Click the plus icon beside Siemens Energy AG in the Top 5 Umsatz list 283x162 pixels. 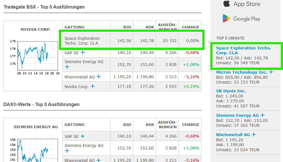(x=263, y=115)
